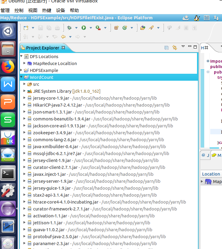This screenshot has width=222, height=249.
Task: Open 设备 menu in VirtualBox
Action: pos(61,11)
